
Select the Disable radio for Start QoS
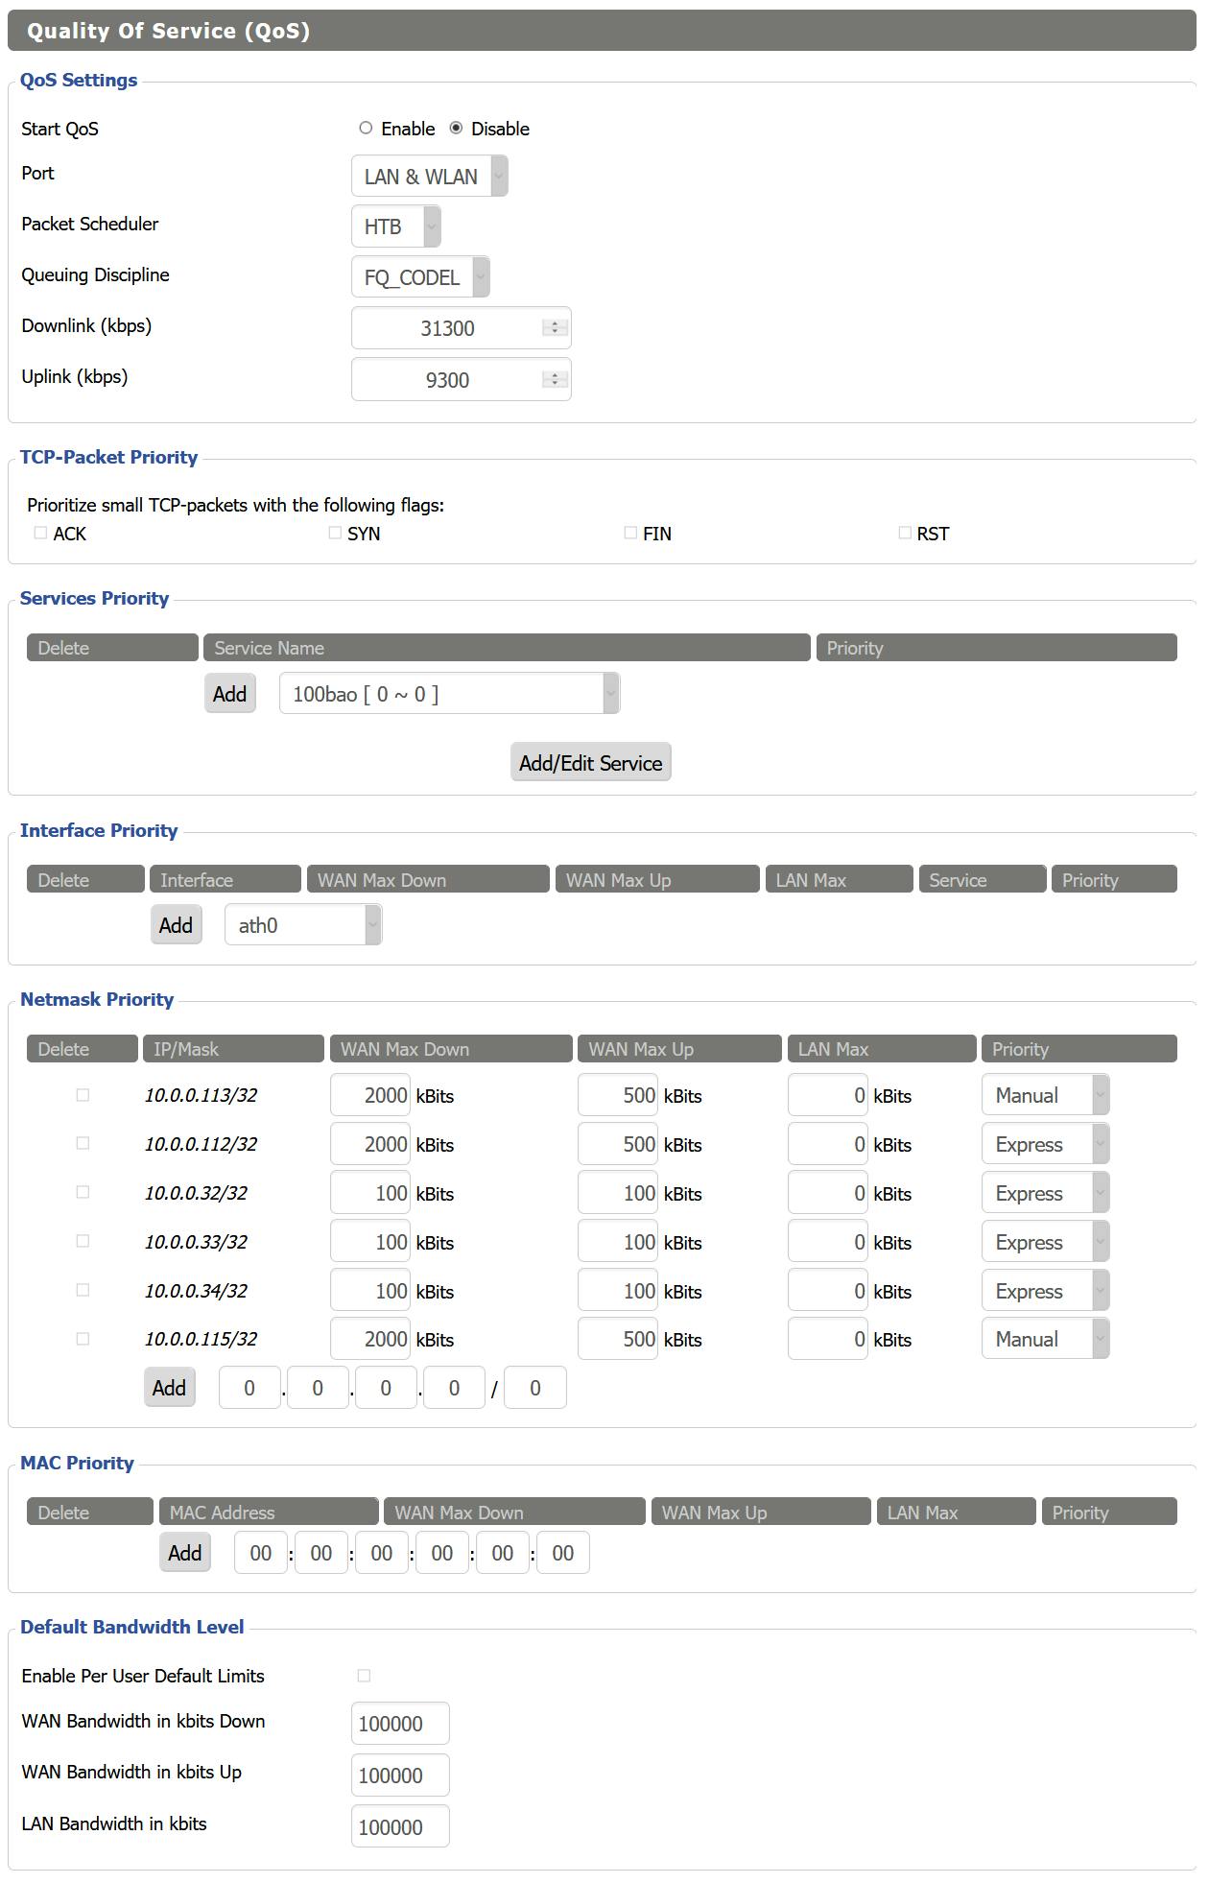[456, 129]
